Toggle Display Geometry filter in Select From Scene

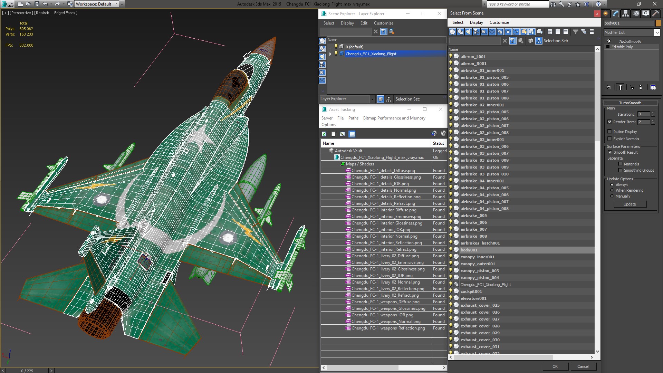click(x=452, y=32)
